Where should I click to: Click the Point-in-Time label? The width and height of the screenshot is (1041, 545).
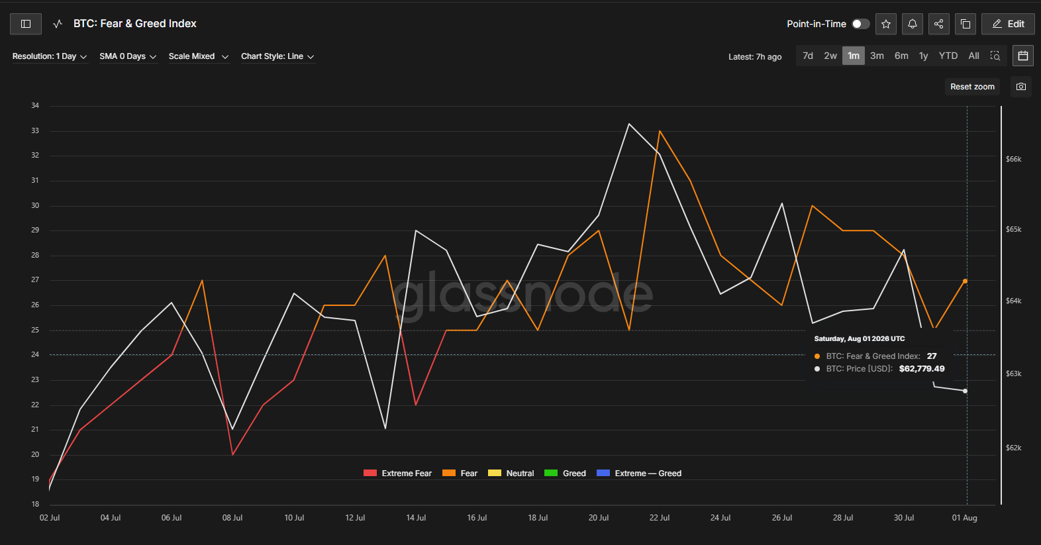[x=817, y=24]
